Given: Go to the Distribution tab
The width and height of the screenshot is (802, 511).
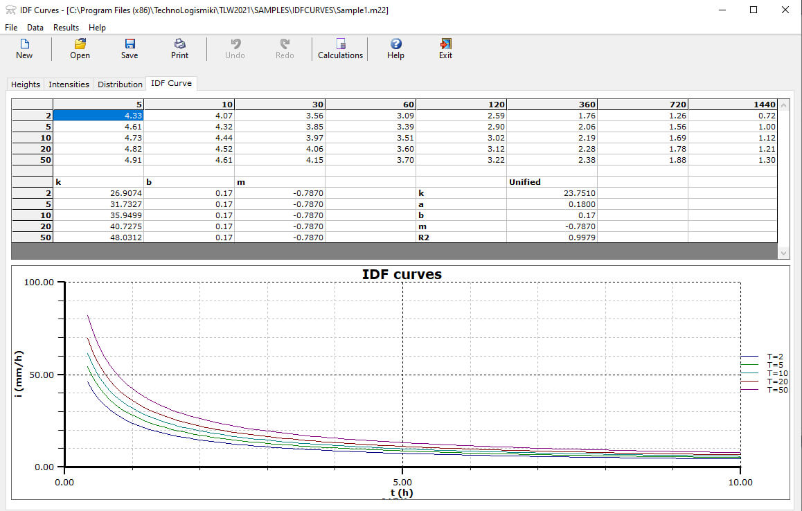Looking at the screenshot, I should pyautogui.click(x=120, y=84).
